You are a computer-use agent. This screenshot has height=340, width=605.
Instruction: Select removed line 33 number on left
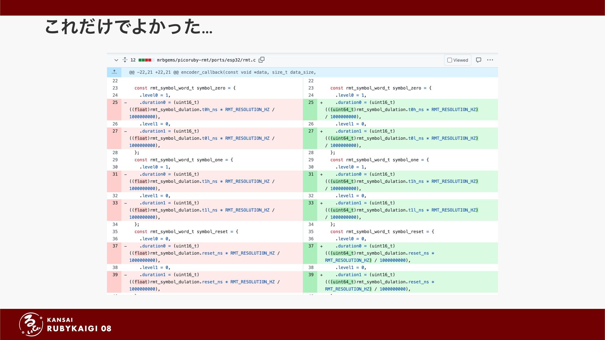tap(115, 203)
